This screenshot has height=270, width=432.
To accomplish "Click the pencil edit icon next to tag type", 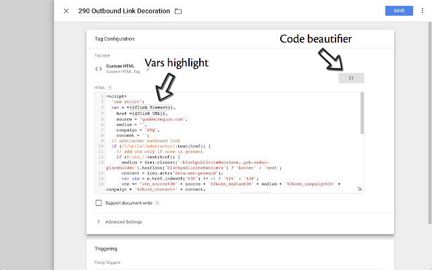I will coord(148,69).
